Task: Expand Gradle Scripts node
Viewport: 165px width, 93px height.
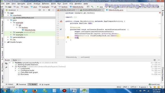Action: coord(5,42)
